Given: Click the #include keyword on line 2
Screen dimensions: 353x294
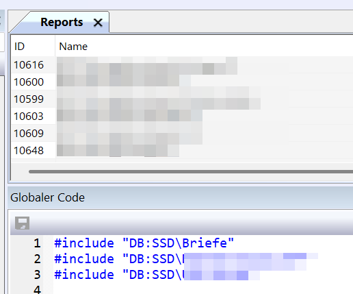Looking at the screenshot, I should tap(84, 258).
